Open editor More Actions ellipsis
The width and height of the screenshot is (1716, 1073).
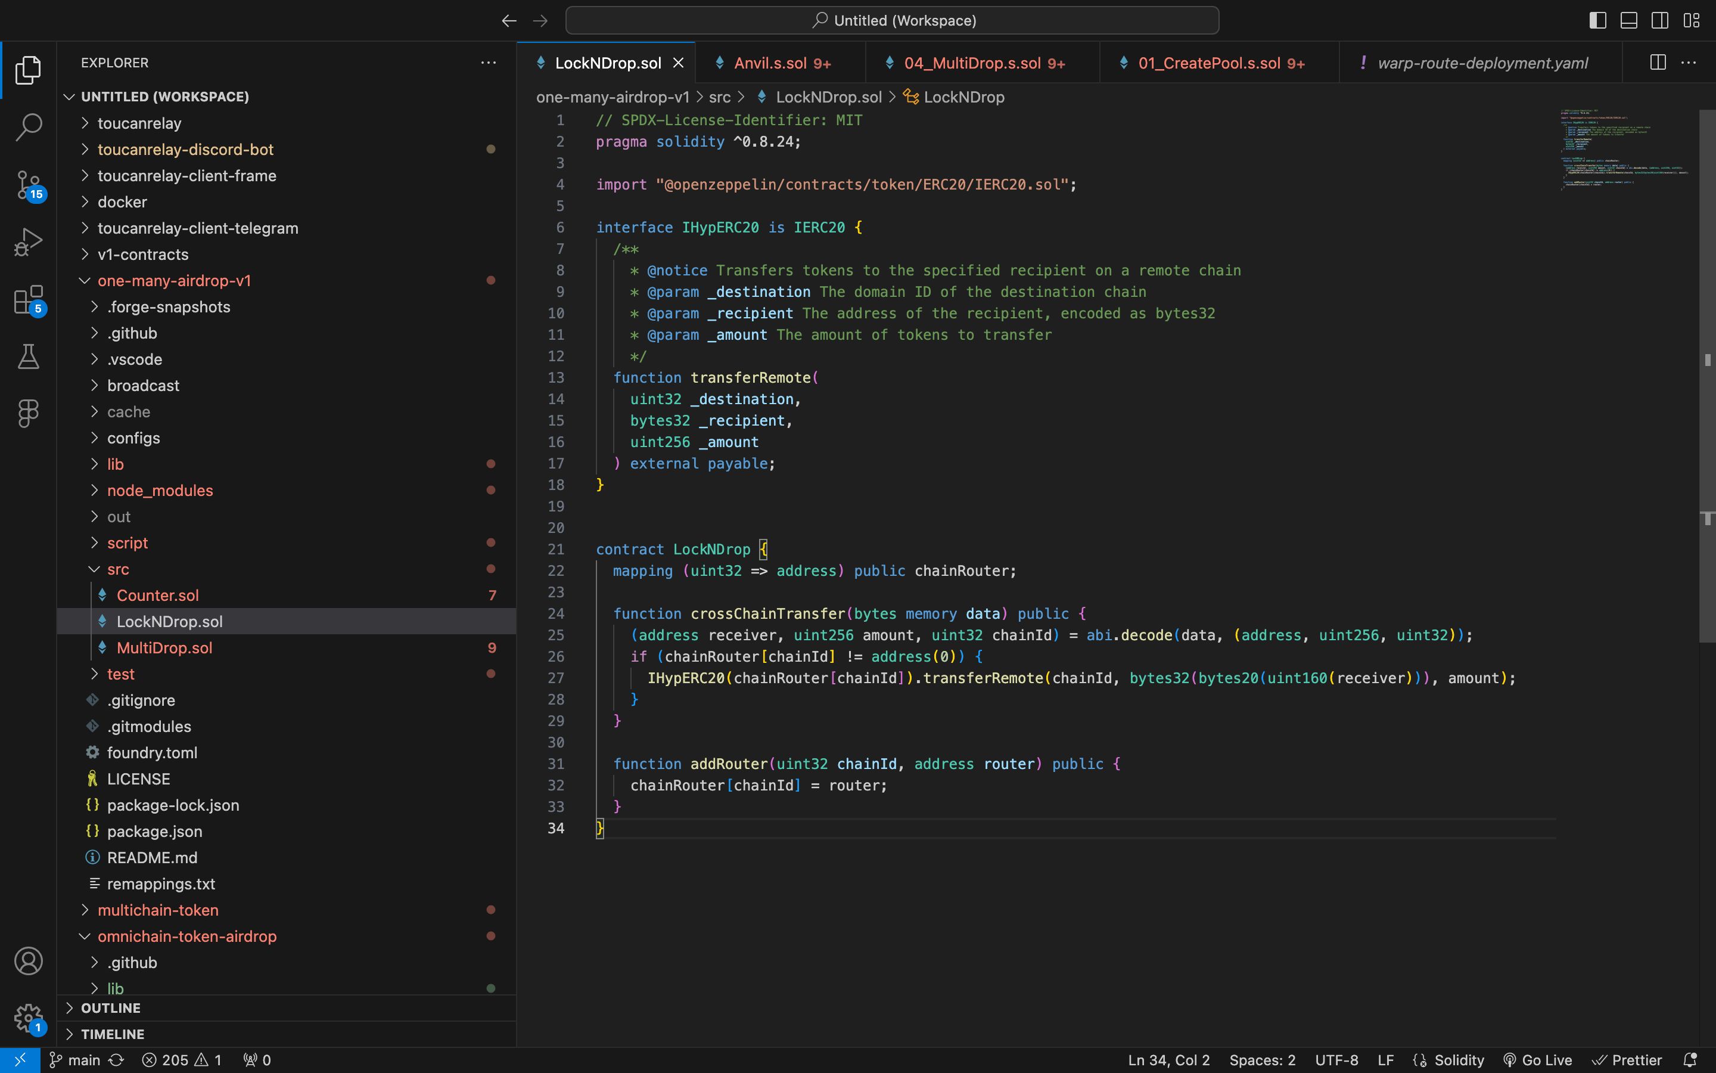[x=1689, y=63]
